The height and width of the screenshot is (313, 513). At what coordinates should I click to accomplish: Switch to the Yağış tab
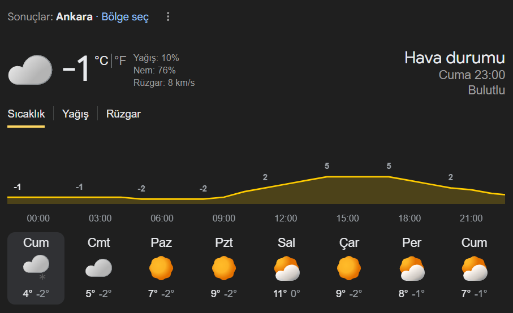coord(75,114)
